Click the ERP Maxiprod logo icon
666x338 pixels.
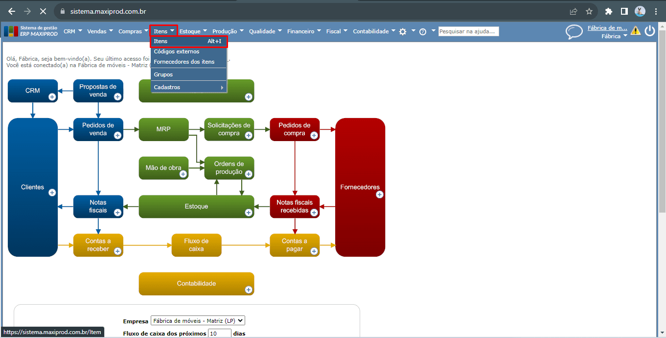11,31
